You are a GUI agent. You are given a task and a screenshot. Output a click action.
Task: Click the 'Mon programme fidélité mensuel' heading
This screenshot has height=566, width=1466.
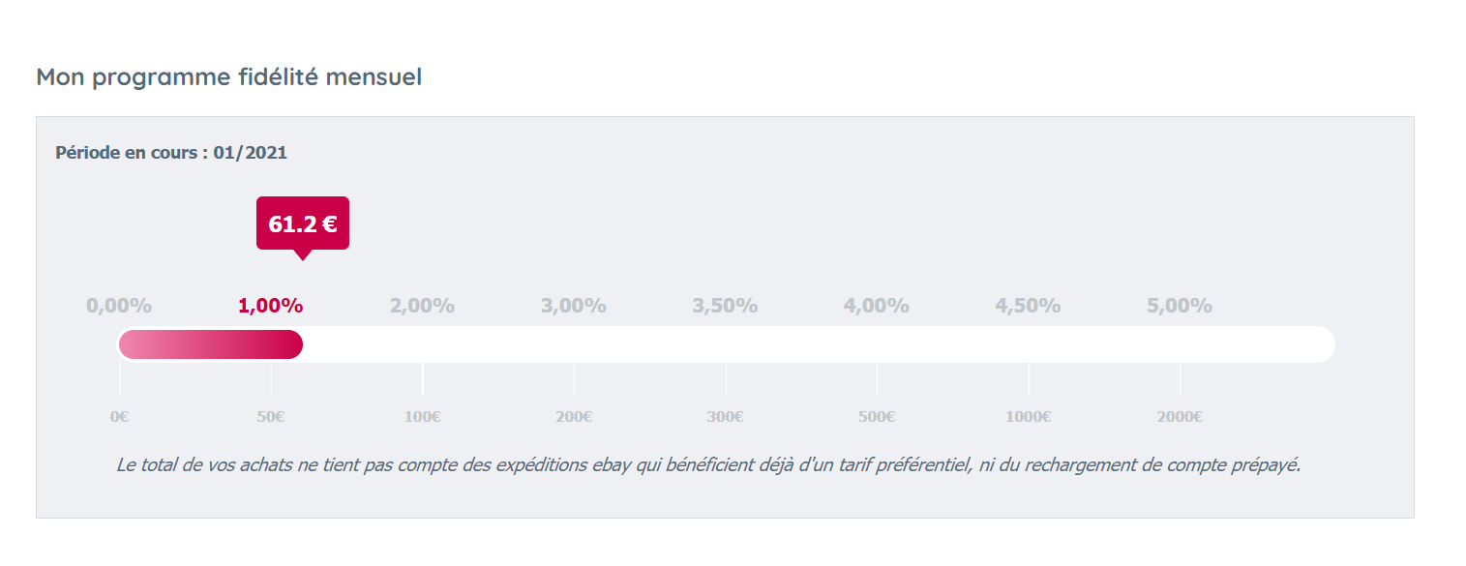[x=229, y=77]
